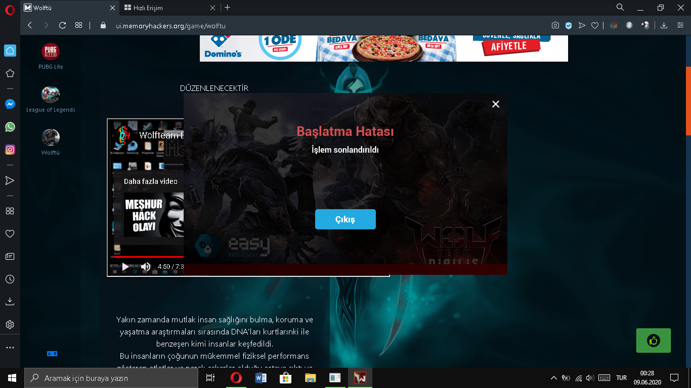Open the Flash-style extension icon
This screenshot has height=388, width=691.
pos(629,25)
